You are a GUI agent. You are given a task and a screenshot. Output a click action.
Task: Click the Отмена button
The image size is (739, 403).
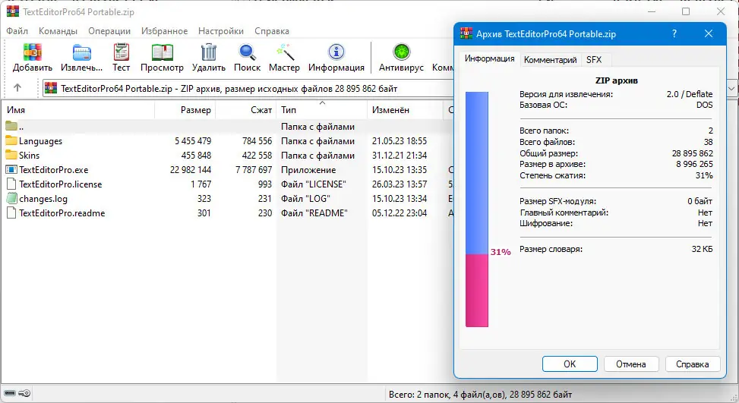pos(631,364)
